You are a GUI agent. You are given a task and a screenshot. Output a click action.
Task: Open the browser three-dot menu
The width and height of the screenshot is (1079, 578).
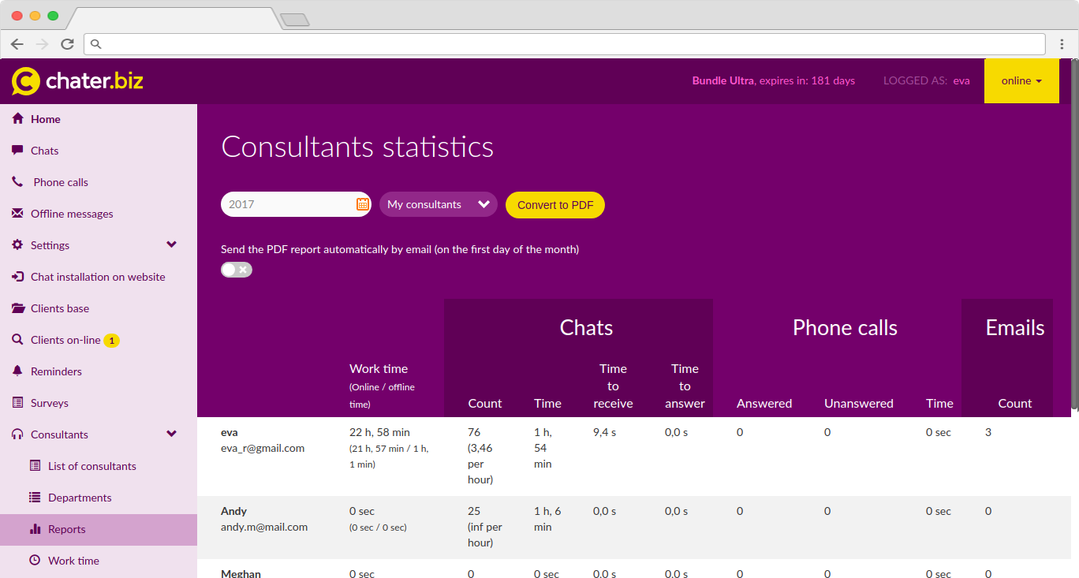1062,44
